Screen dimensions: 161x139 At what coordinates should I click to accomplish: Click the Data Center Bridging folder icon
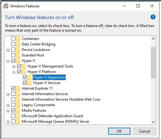click(18, 44)
